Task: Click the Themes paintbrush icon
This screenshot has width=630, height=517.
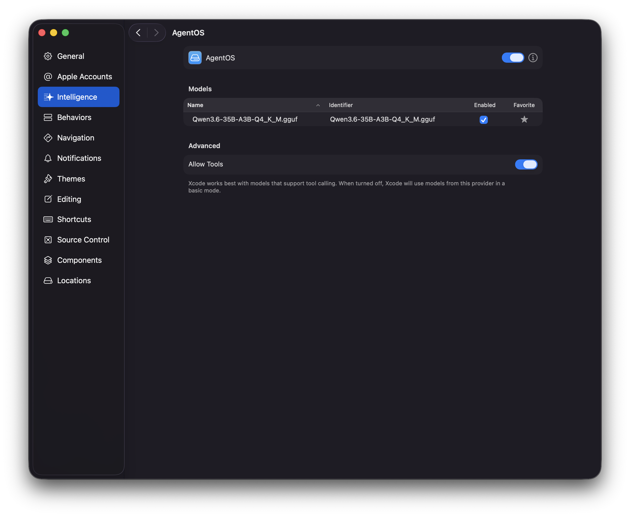Action: (x=48, y=179)
